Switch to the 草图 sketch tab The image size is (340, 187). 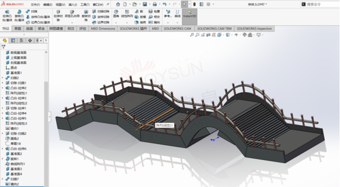coord(18,28)
